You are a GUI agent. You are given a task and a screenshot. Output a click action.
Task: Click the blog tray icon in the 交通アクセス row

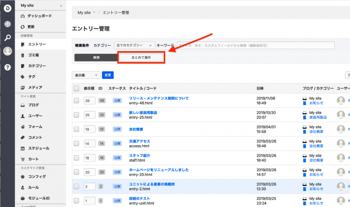pos(305,142)
